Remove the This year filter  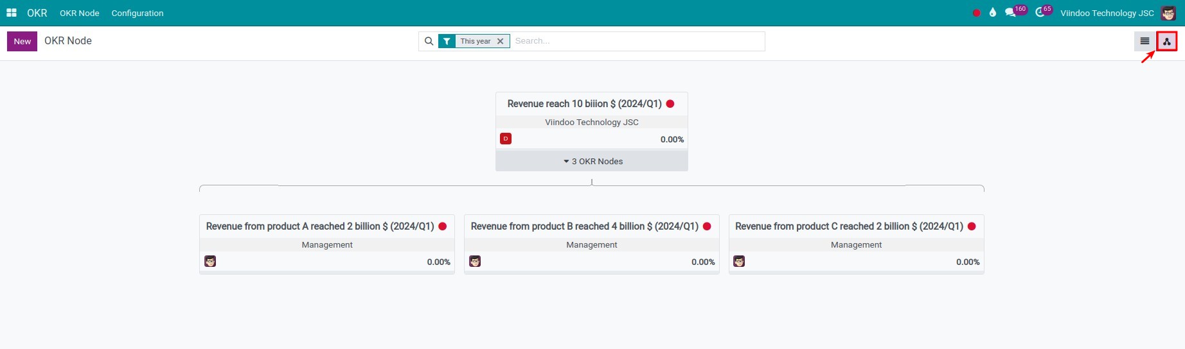click(501, 41)
